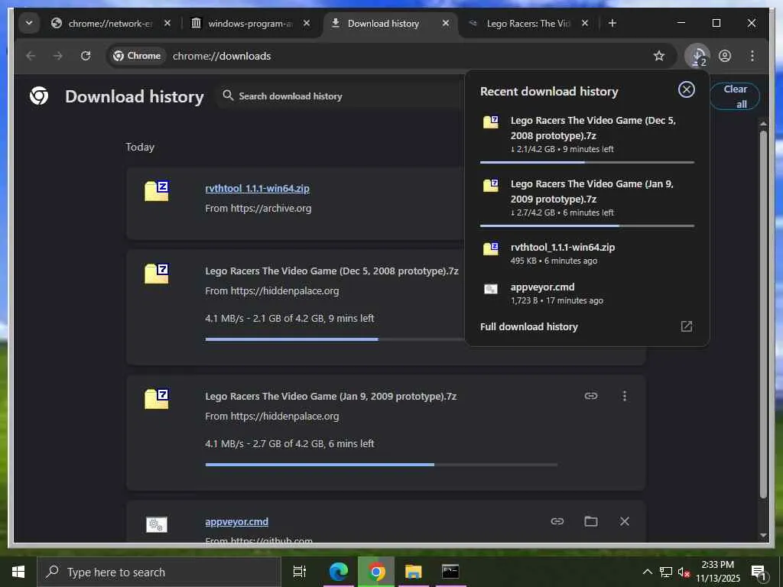Open full download history external-link icon
Viewport: 783px width, 587px height.
[687, 326]
